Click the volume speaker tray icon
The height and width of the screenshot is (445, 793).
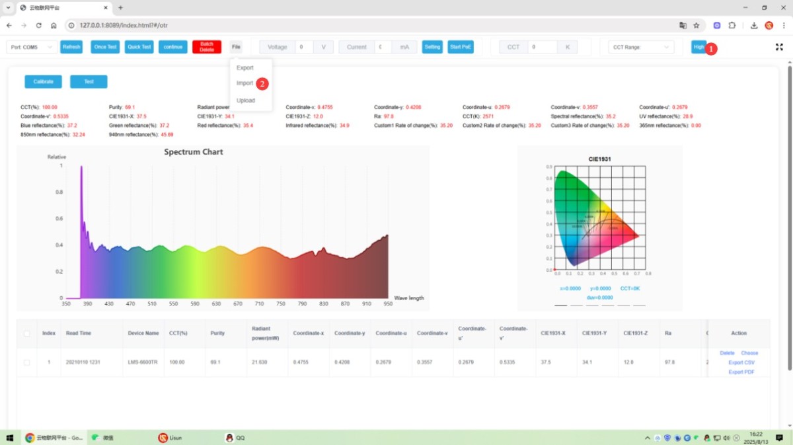click(726, 438)
